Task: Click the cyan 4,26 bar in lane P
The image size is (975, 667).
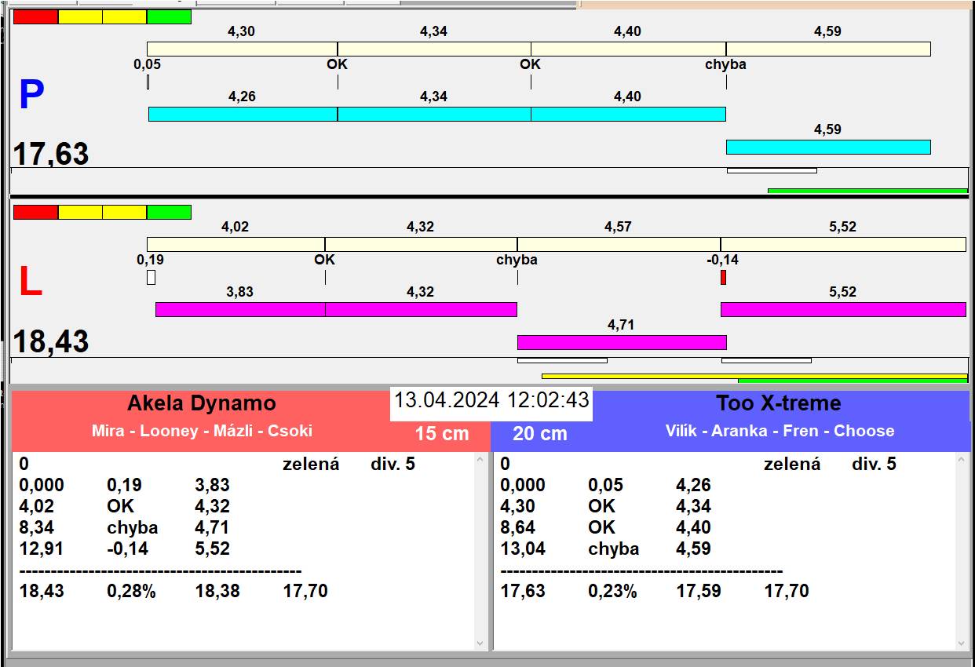Action: point(243,114)
